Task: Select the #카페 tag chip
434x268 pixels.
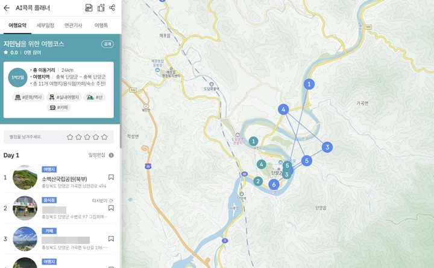Action: pyautogui.click(x=59, y=107)
